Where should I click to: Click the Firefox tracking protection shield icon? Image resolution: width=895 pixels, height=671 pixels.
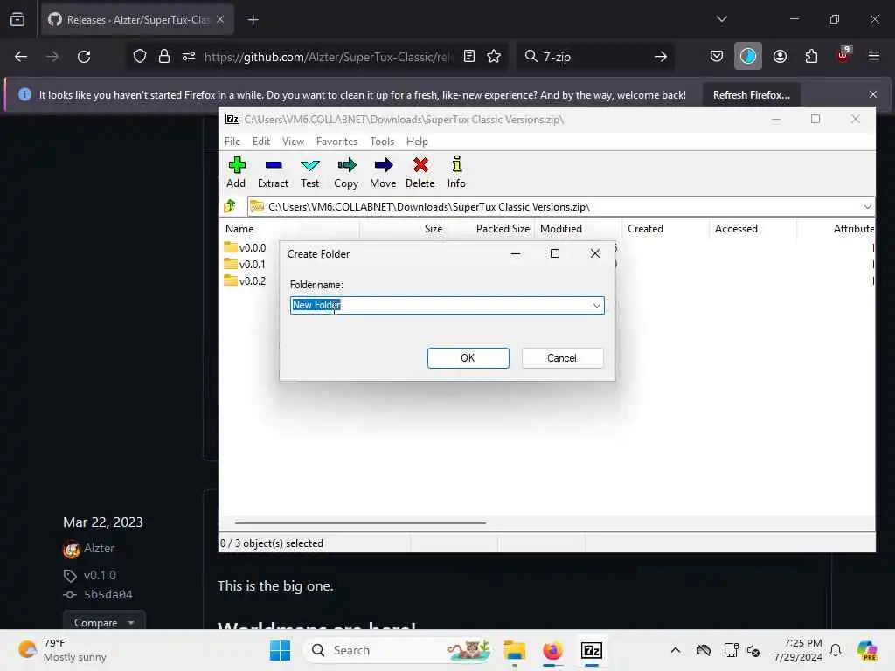click(140, 57)
